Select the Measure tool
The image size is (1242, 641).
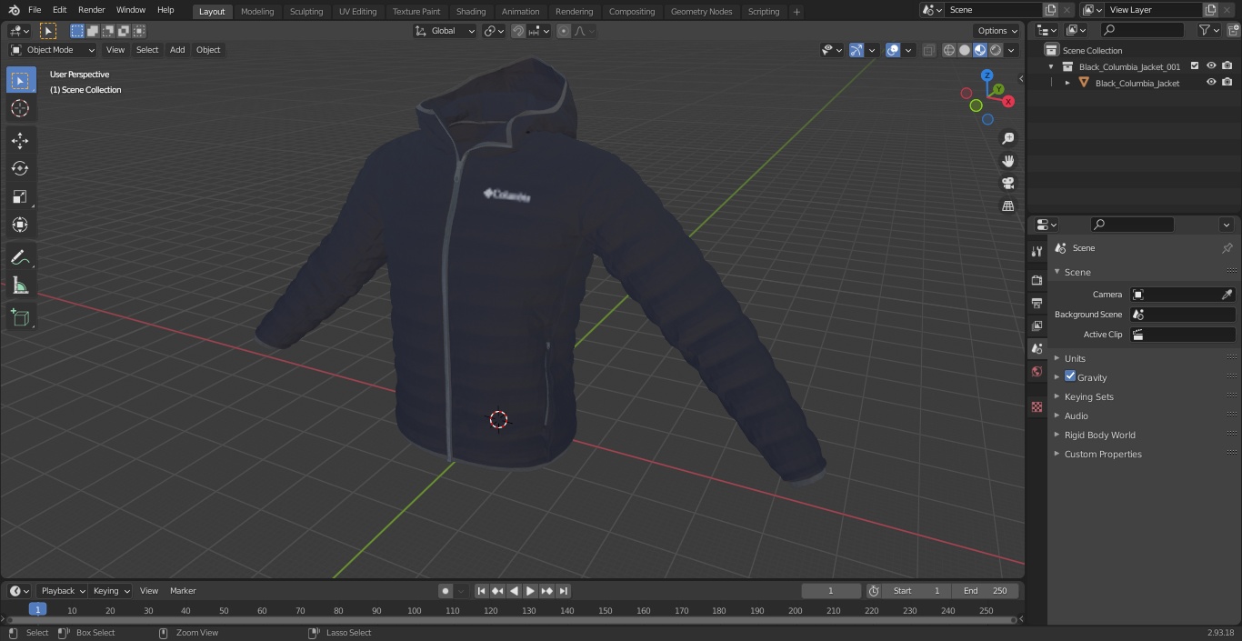tap(20, 286)
